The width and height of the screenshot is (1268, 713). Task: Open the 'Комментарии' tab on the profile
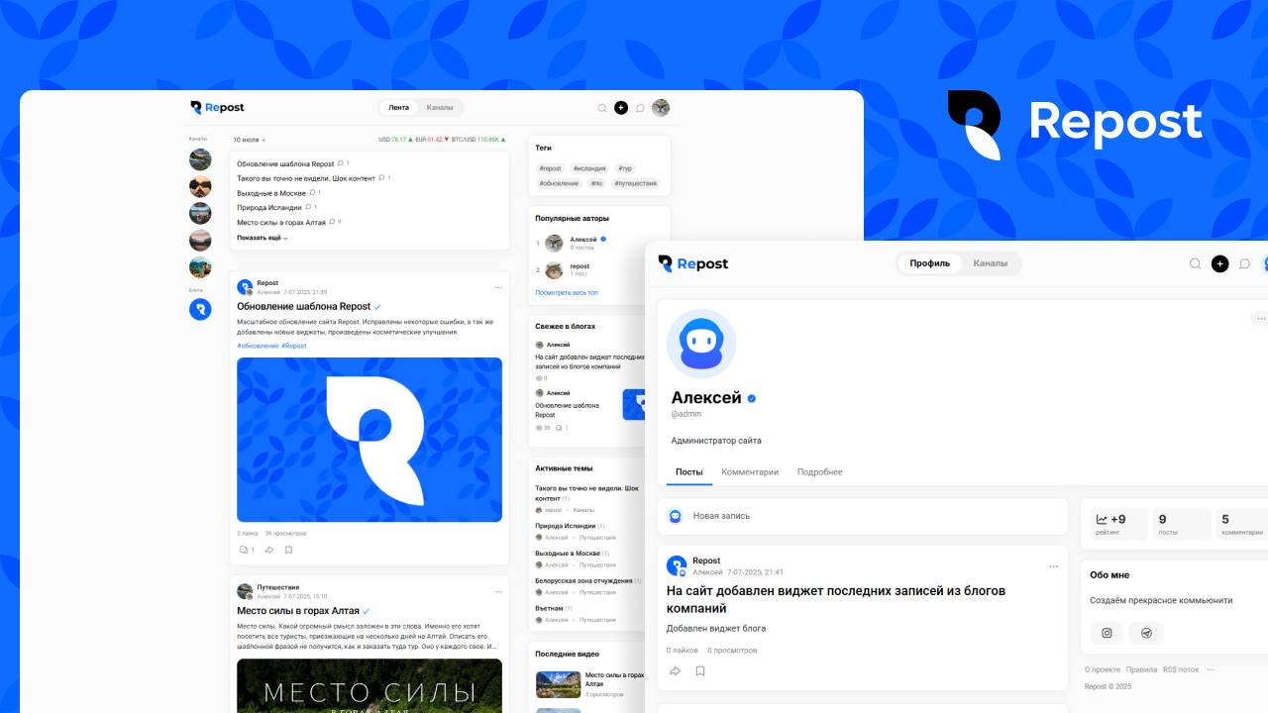point(750,472)
